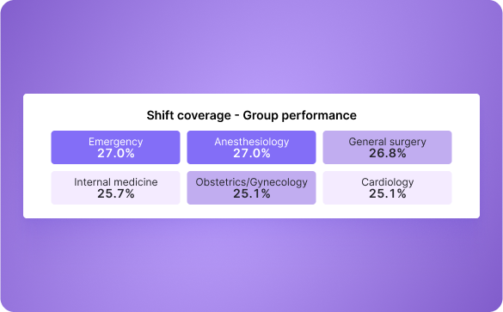Image resolution: width=503 pixels, height=312 pixels.
Task: Click the white card's empty area beside the title
Action: pos(417,113)
